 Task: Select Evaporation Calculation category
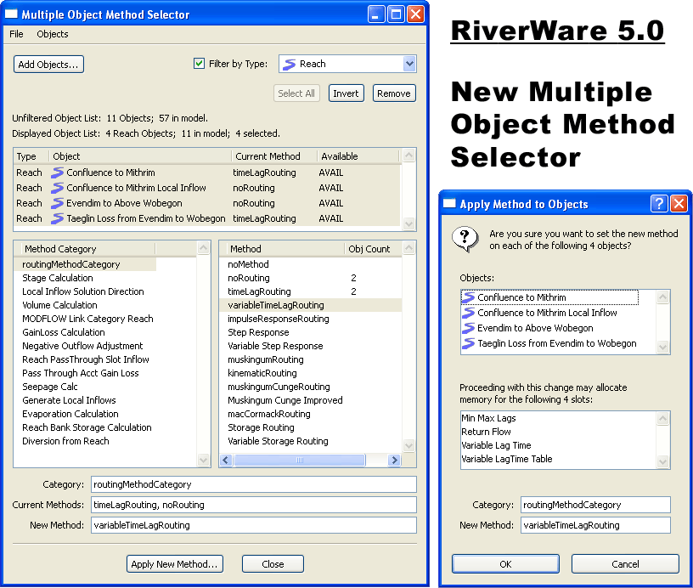point(70,415)
